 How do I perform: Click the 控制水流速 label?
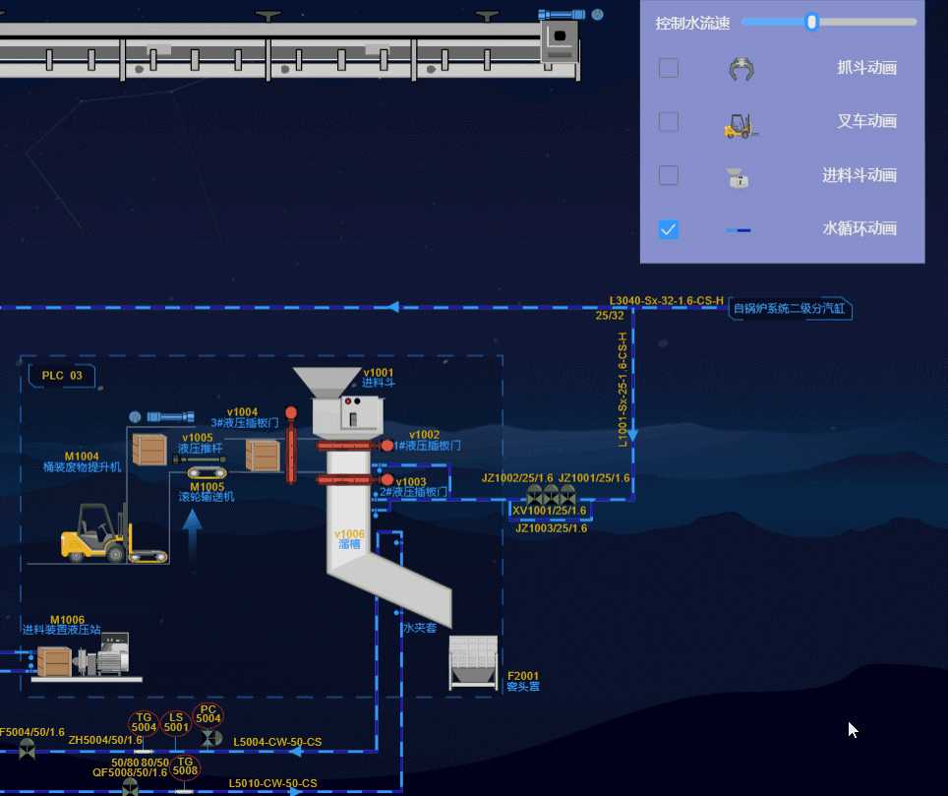click(x=693, y=23)
